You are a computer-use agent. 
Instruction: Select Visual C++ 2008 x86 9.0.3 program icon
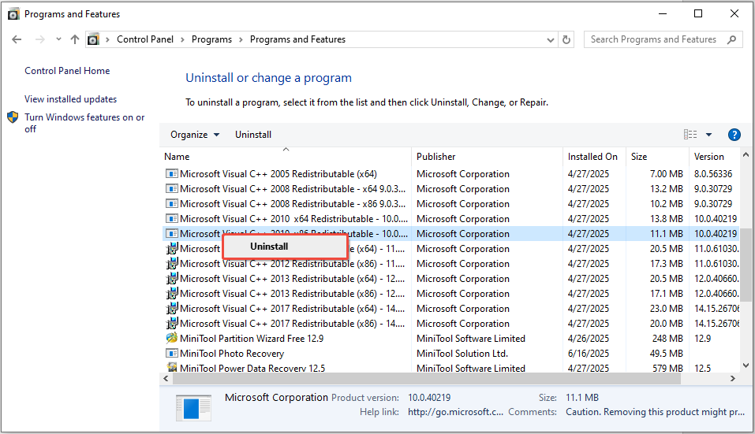click(x=172, y=203)
